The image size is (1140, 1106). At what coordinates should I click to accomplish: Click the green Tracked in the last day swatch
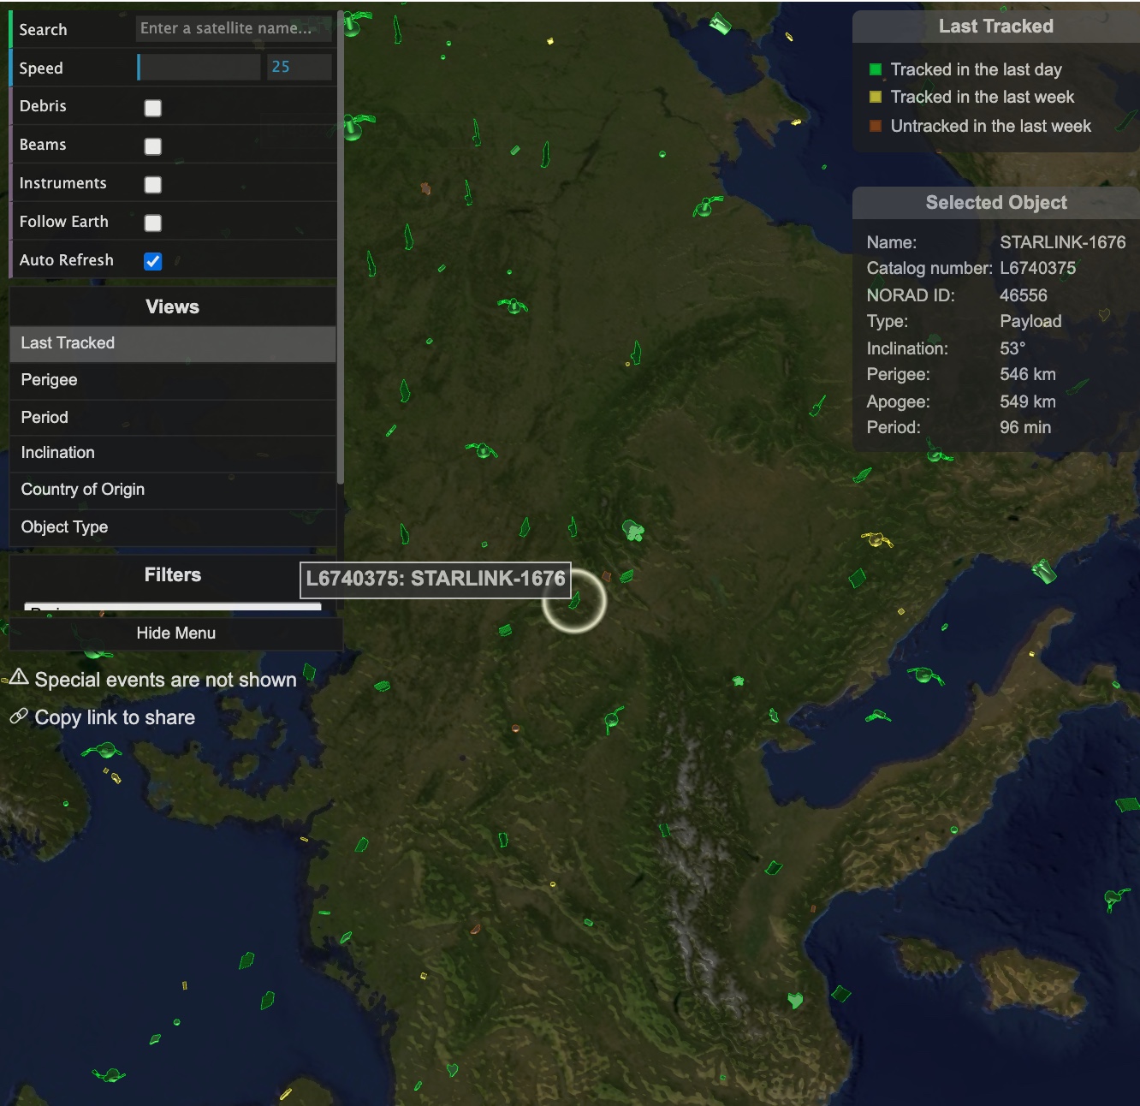point(875,69)
